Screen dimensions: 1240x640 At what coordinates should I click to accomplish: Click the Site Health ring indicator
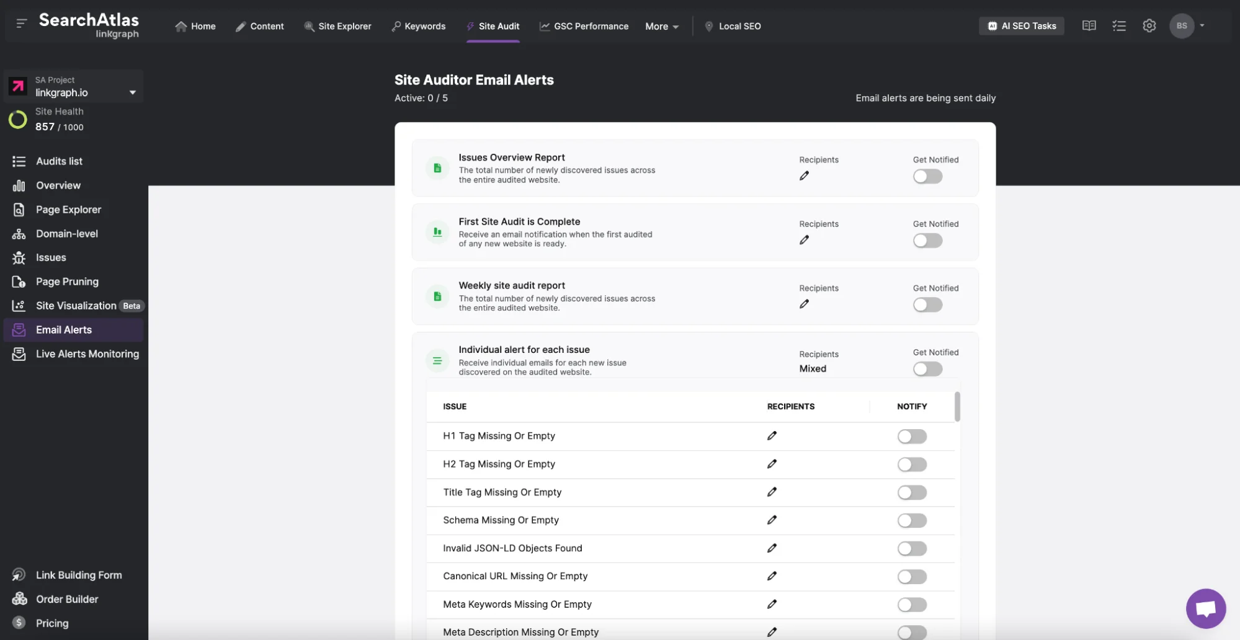click(x=17, y=119)
